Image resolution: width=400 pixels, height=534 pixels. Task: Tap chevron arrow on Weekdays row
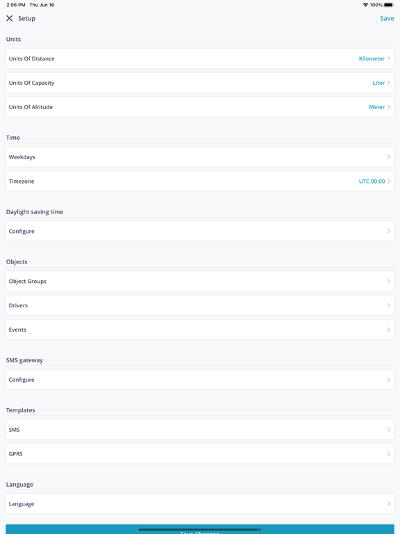coord(388,157)
